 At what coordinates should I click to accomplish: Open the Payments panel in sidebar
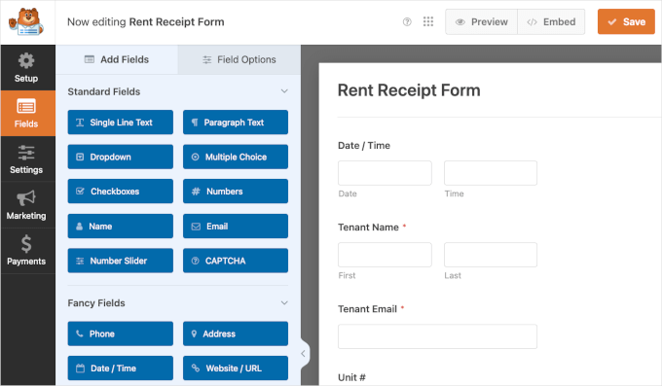point(26,251)
